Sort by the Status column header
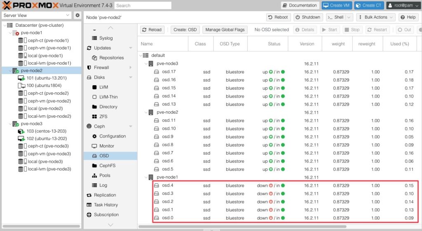Image resolution: width=422 pixels, height=231 pixels. coord(268,44)
